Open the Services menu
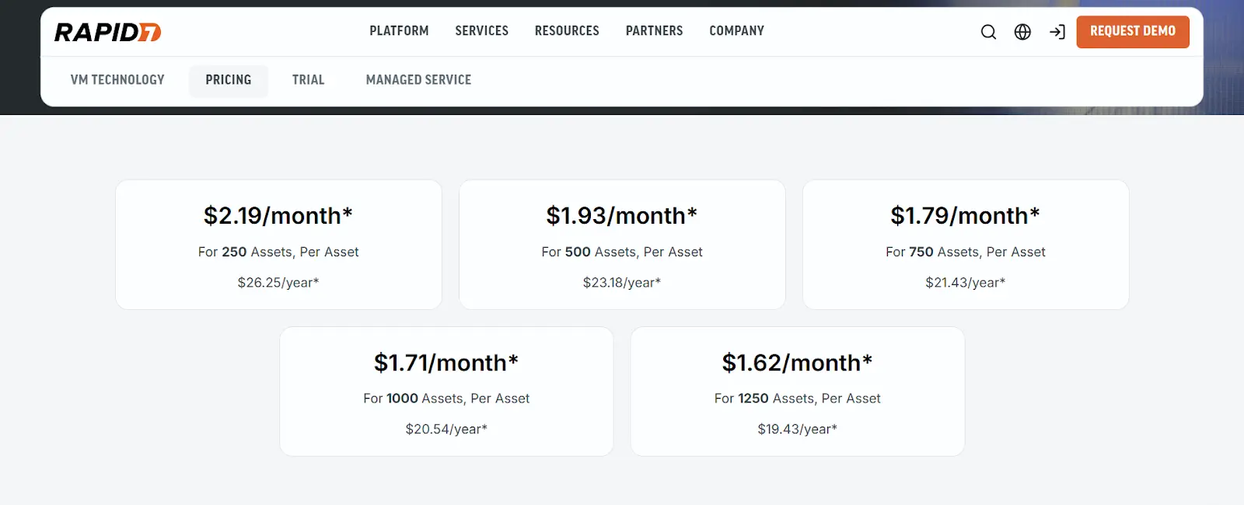 coord(482,31)
